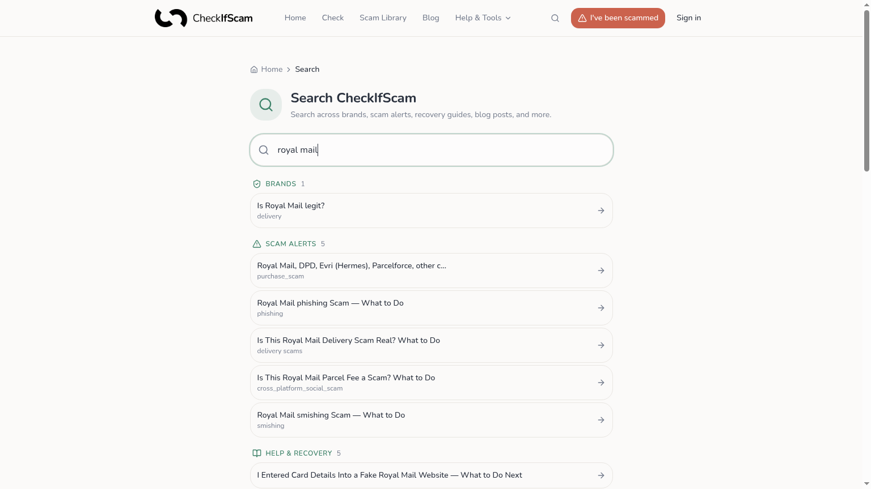This screenshot has height=489, width=871.
Task: Open I Entered Card Details Into Fake Website
Action: point(432,475)
